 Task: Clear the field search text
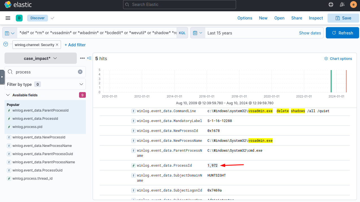[80, 72]
